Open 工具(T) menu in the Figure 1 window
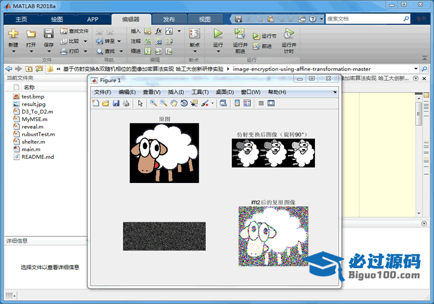434x304 pixels. [x=200, y=92]
